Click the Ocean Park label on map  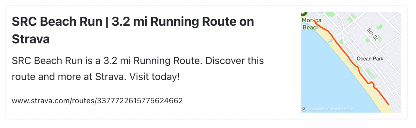(370, 59)
